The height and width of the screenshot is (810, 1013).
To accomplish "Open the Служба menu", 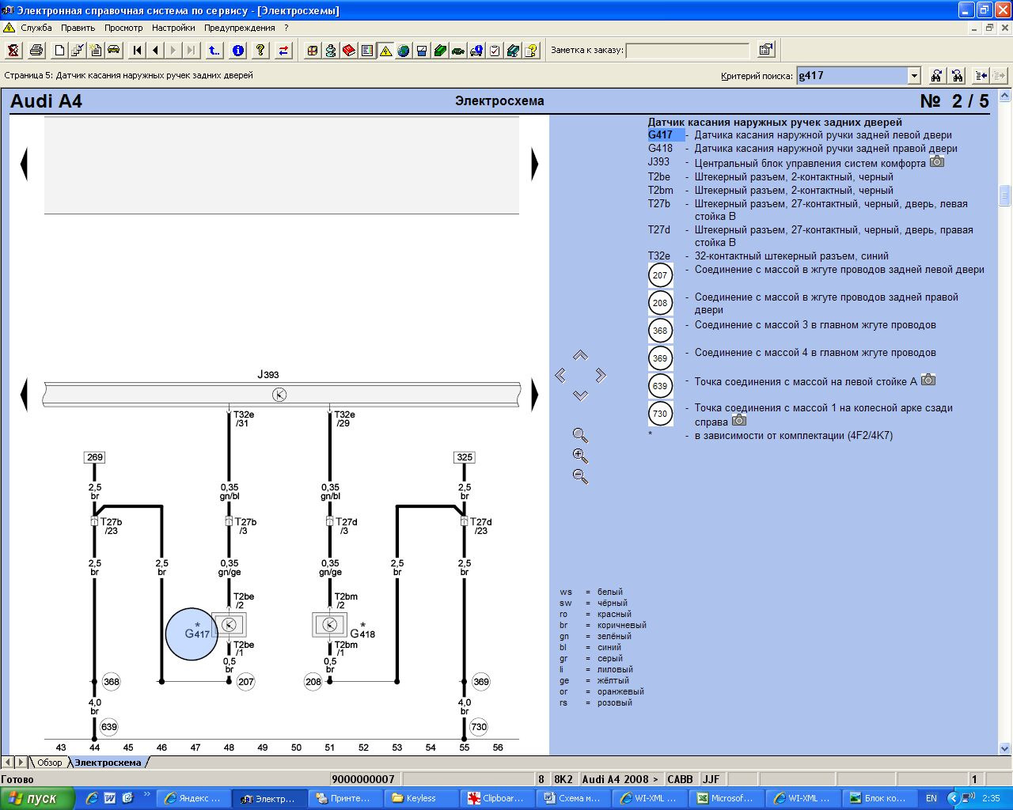I will click(x=36, y=28).
